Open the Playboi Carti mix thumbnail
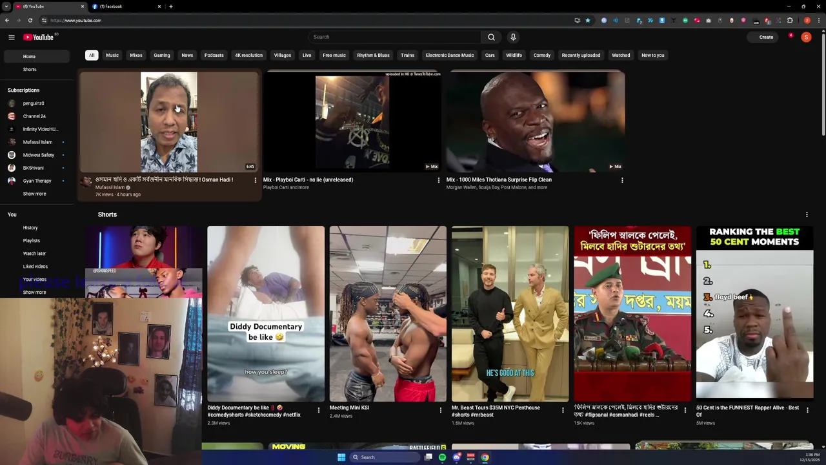Screen dimensions: 826x465 click(x=352, y=121)
